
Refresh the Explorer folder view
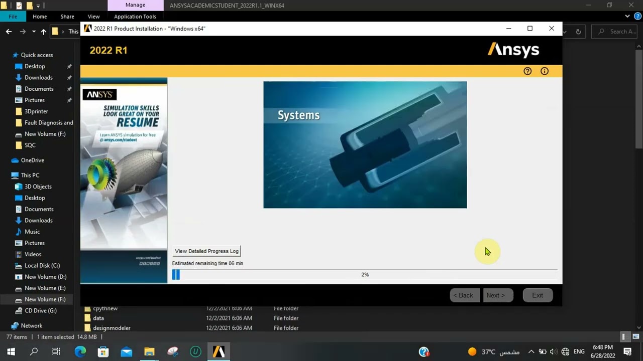pyautogui.click(x=578, y=32)
